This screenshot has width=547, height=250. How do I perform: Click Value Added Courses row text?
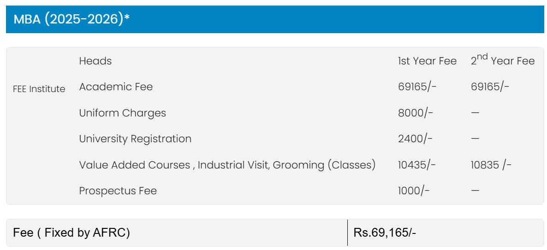click(x=227, y=165)
